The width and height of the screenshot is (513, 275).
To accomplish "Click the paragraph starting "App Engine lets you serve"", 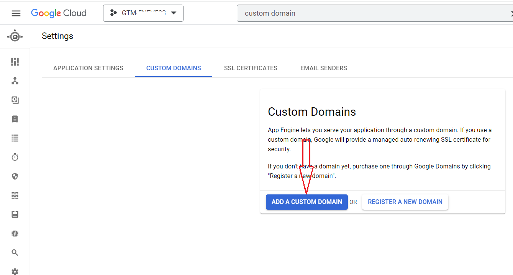I will tap(380, 140).
